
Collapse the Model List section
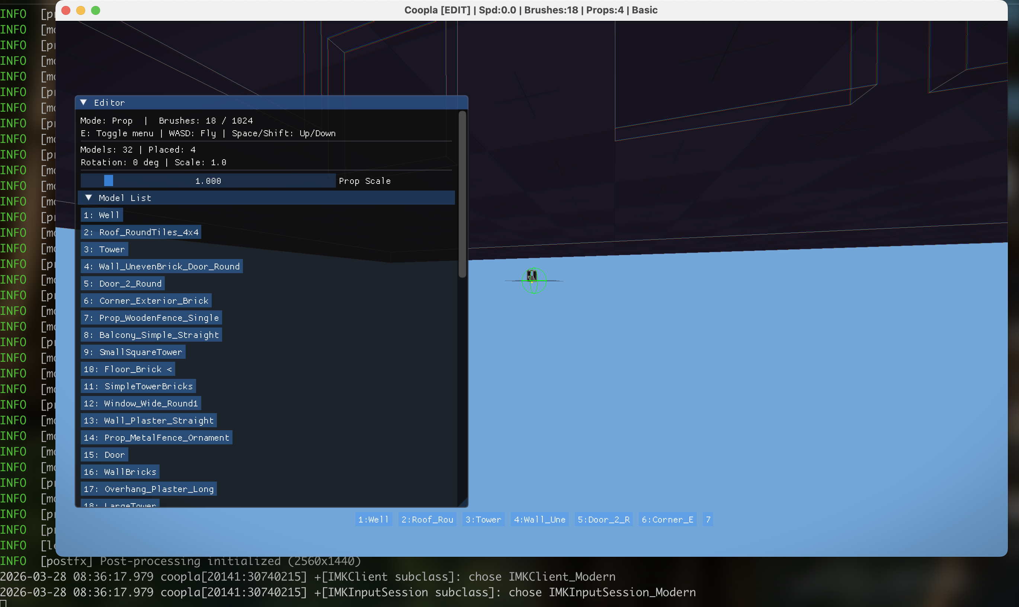coord(89,198)
